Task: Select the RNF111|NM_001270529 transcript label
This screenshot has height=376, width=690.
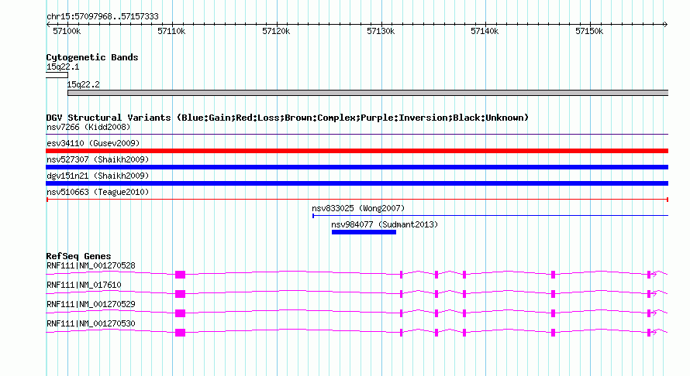Action: (91, 304)
